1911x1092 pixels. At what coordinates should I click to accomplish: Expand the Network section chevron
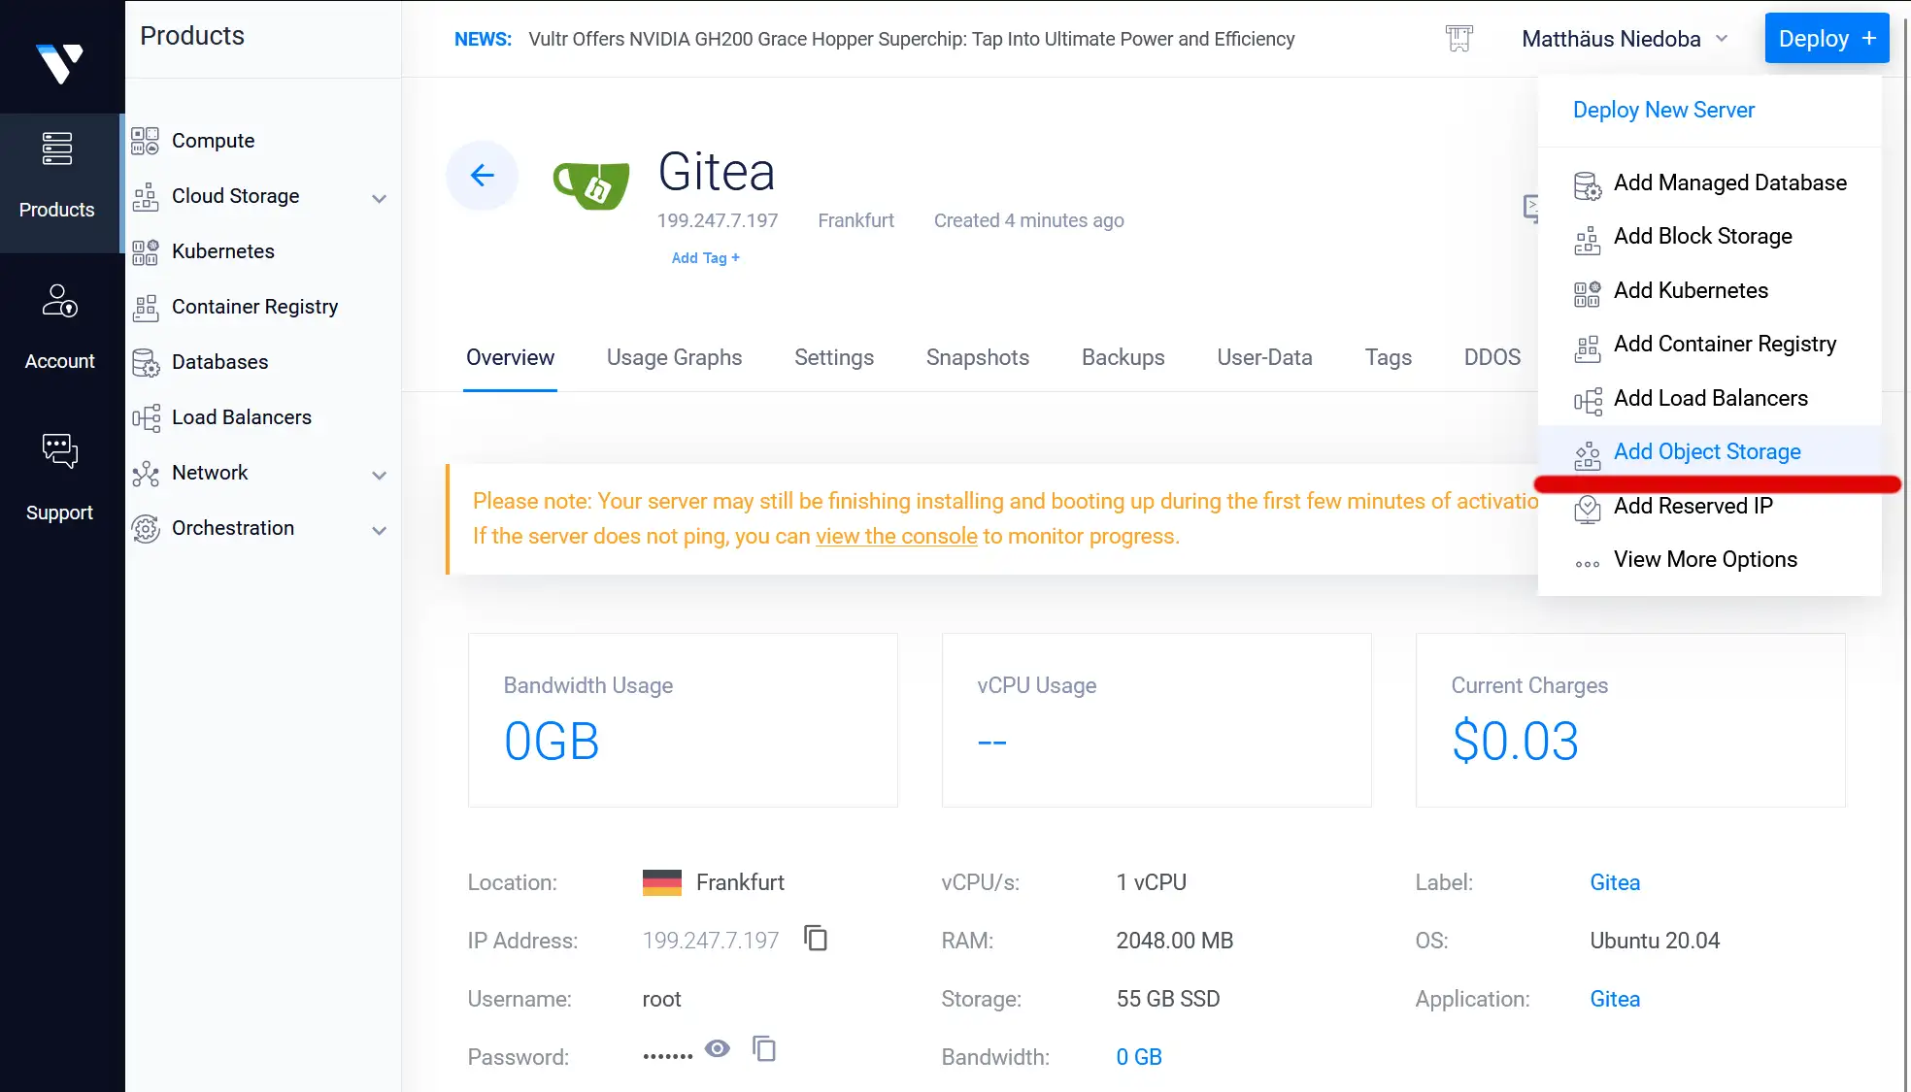click(379, 475)
